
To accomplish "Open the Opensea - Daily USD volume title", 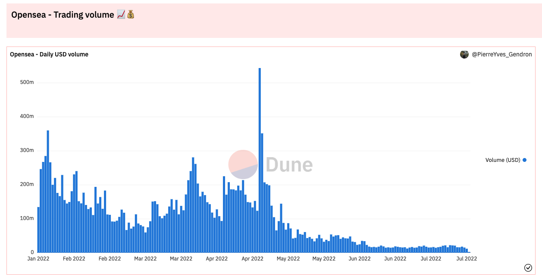I will pyautogui.click(x=49, y=55).
